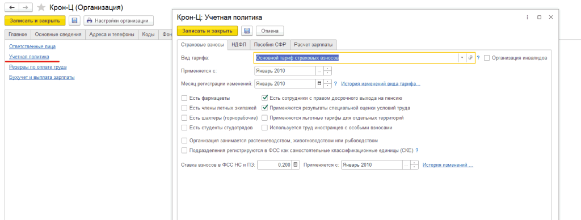
Task: Check Организация занимается растениеводством checkbox
Action: [x=184, y=141]
